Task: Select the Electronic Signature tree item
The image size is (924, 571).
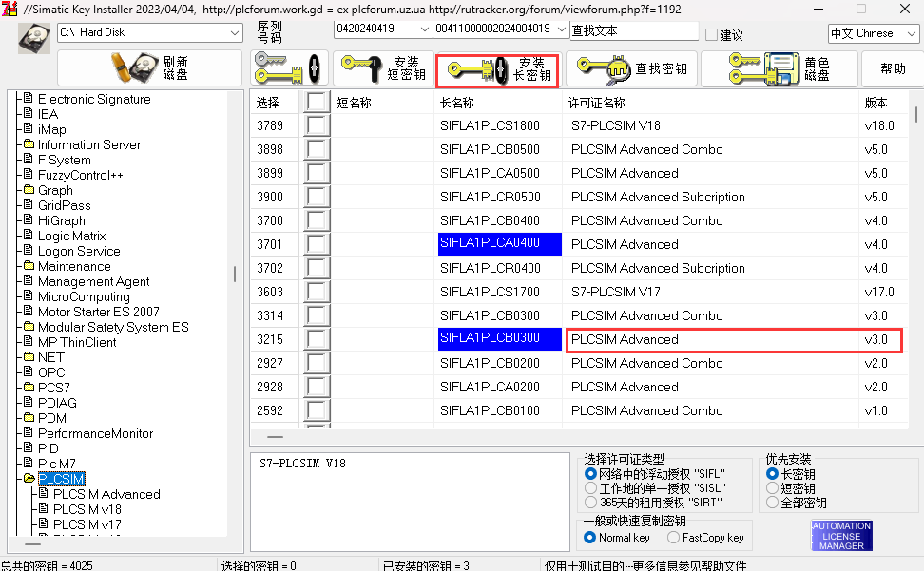Action: [x=94, y=99]
